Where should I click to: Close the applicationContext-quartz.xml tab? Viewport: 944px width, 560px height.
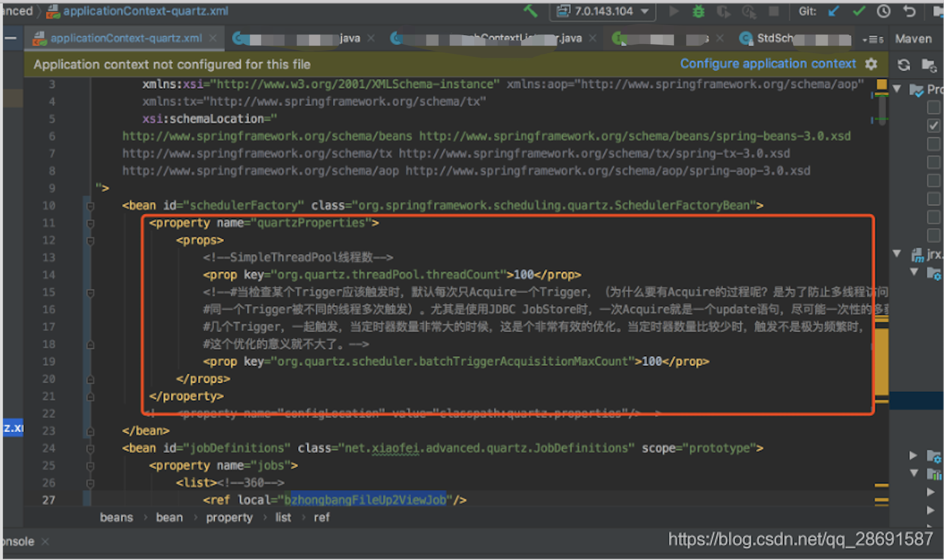click(x=213, y=38)
